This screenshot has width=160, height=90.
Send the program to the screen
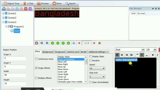[57, 3]
